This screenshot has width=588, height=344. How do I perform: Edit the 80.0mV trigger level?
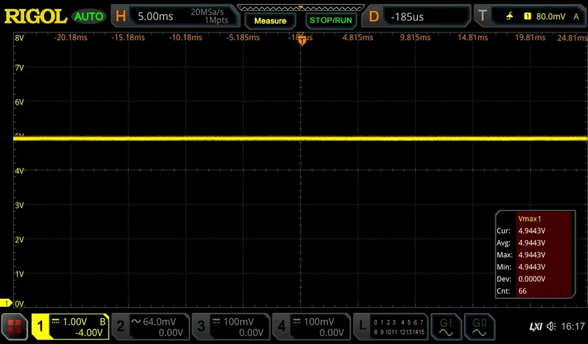551,17
